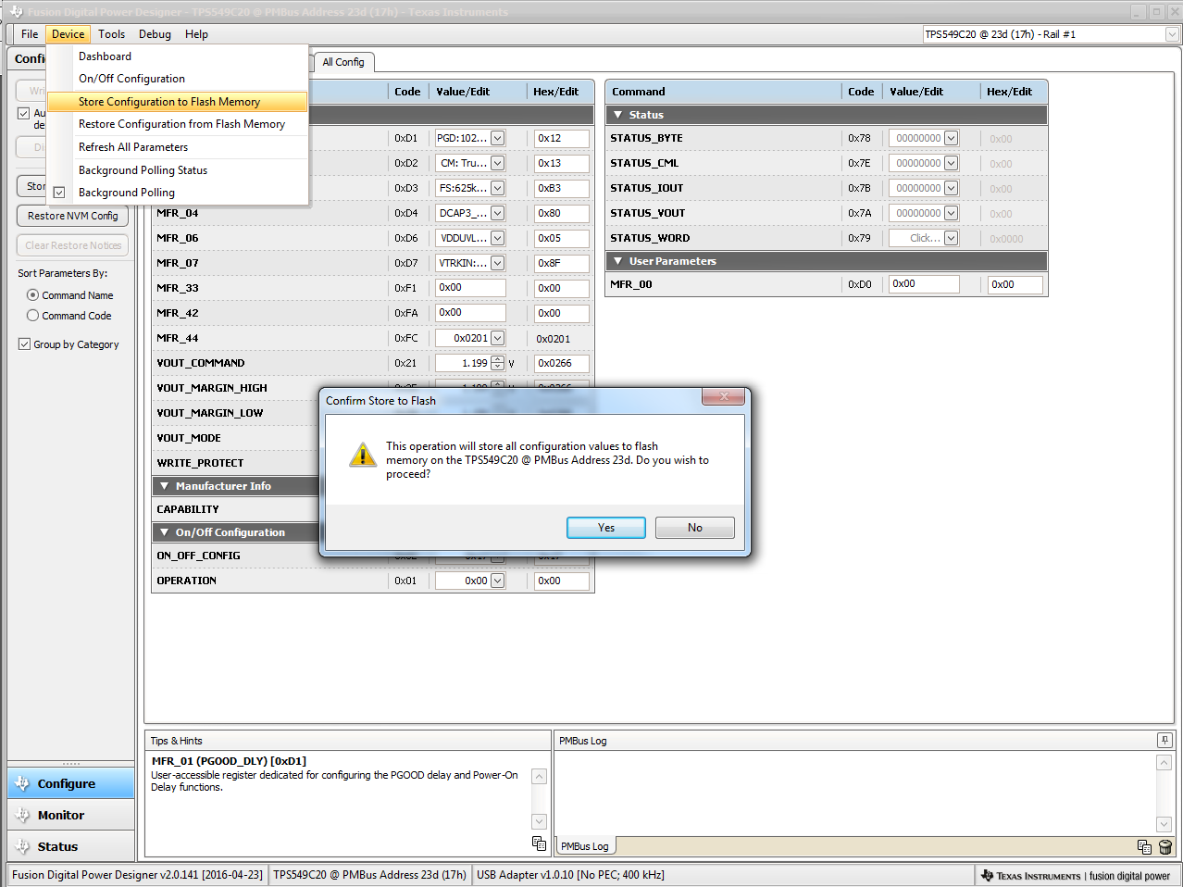Click the copy icon in Tips & Hints
This screenshot has height=887, width=1183.
point(539,843)
